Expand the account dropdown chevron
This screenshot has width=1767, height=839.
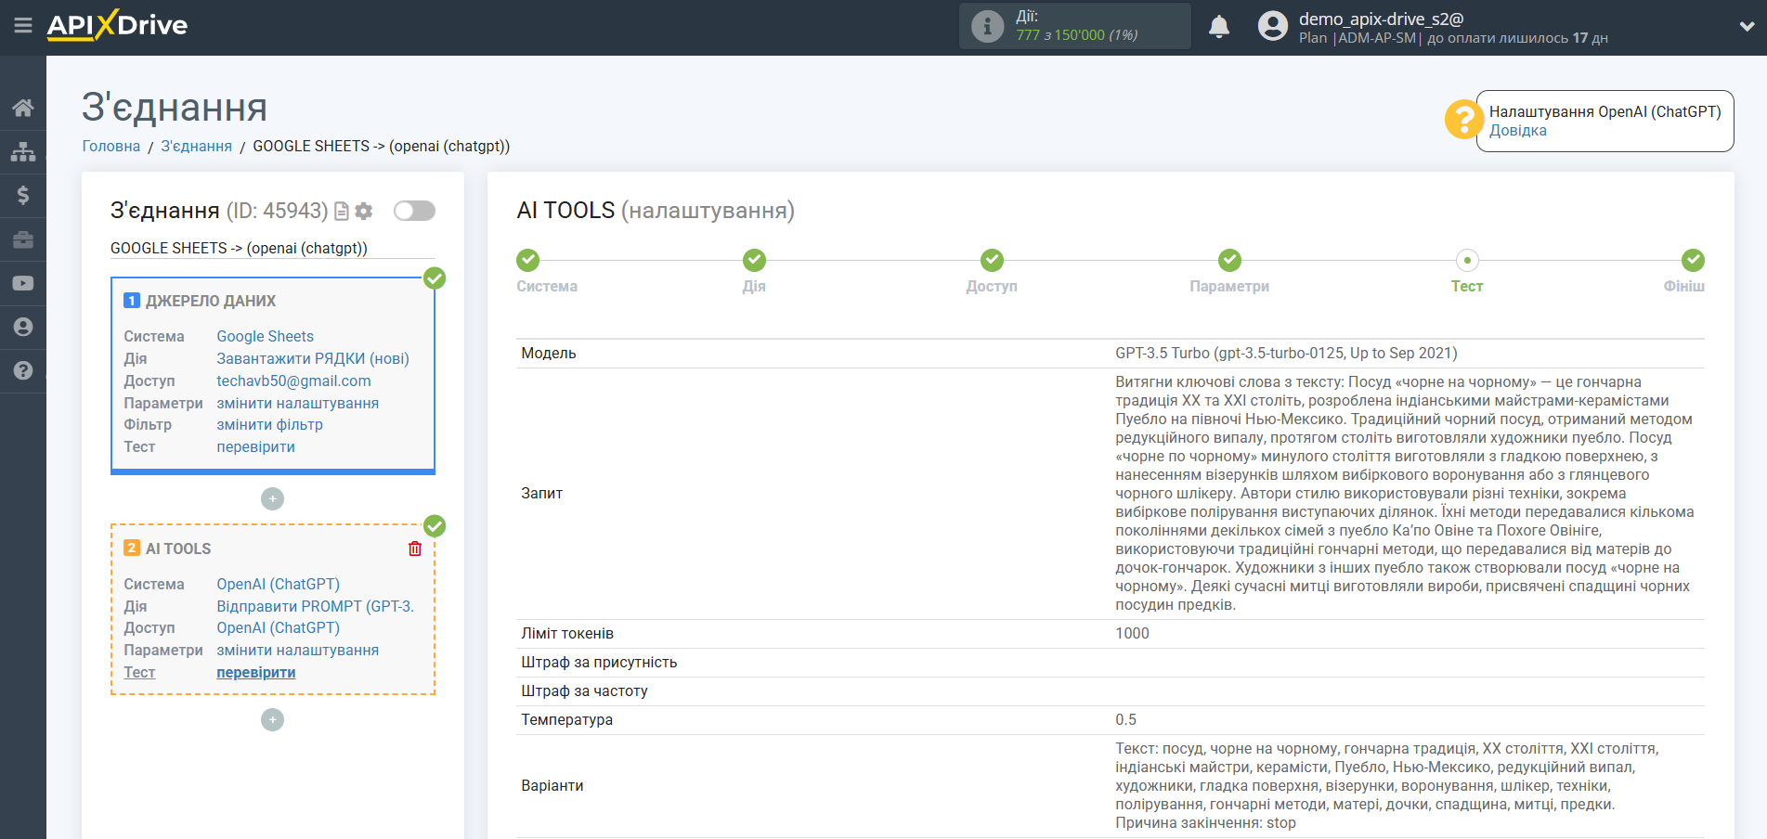pos(1747,27)
